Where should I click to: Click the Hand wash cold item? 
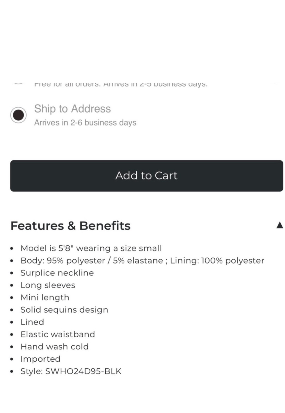54,347
